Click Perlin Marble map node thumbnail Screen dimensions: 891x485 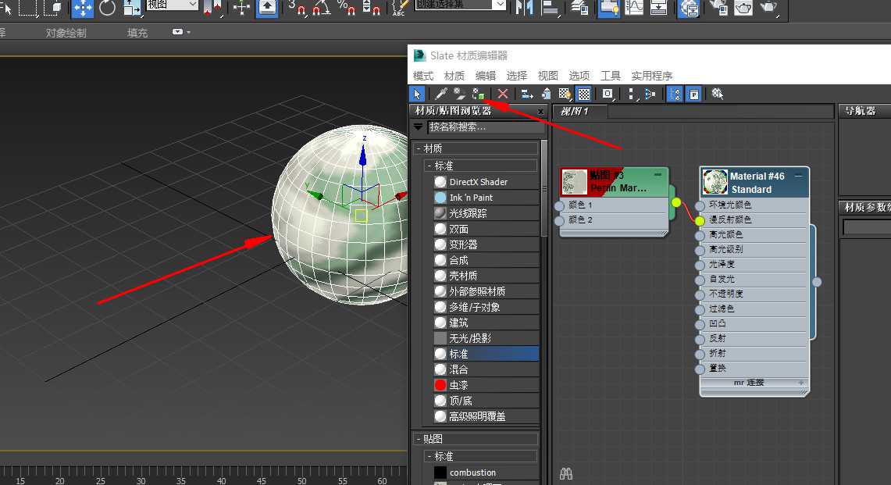pos(575,182)
